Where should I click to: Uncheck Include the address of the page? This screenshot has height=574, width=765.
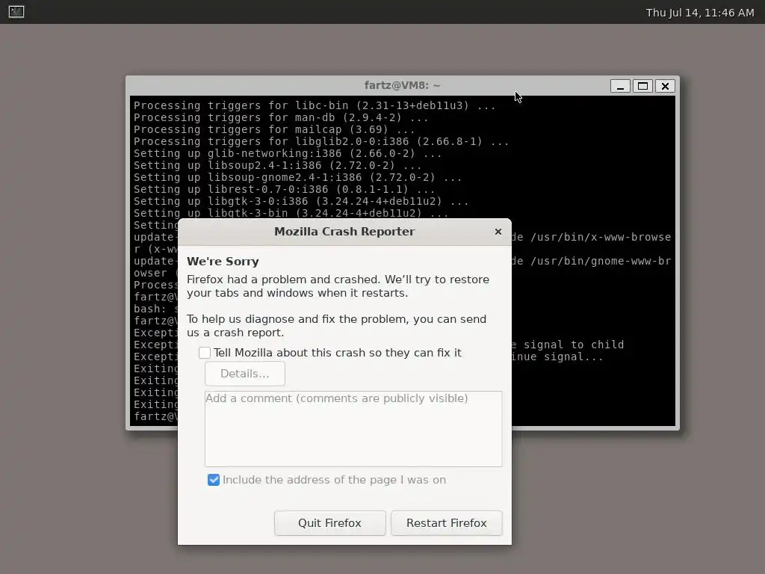coord(213,480)
